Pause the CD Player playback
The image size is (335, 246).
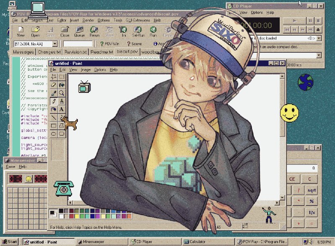pyautogui.click(x=310, y=21)
